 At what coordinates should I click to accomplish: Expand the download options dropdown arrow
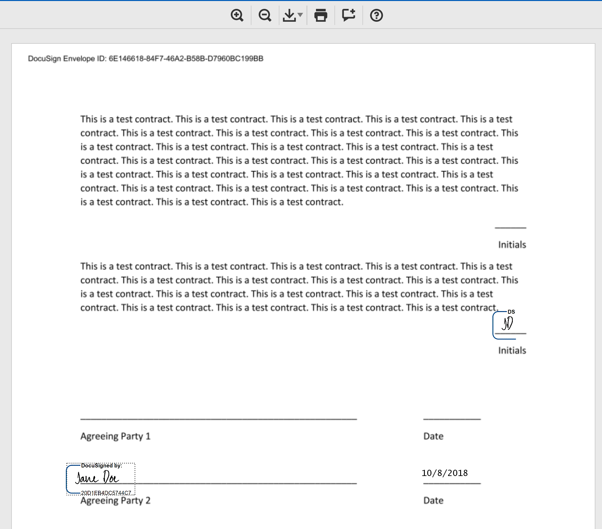(300, 15)
